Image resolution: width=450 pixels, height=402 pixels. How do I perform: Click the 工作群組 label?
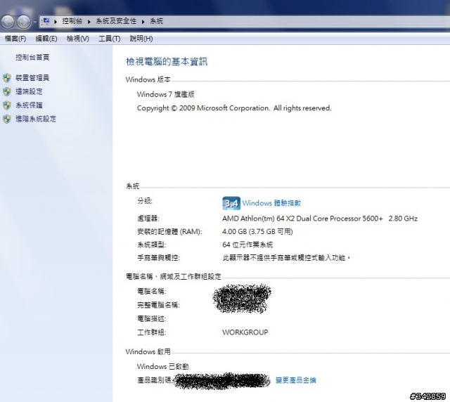coord(152,332)
